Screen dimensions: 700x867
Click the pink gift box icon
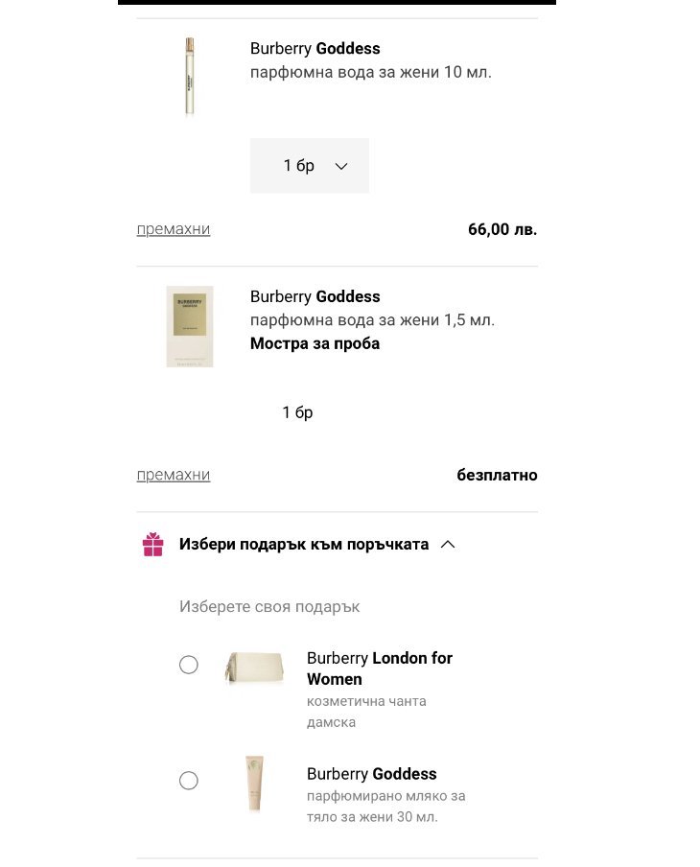point(152,545)
